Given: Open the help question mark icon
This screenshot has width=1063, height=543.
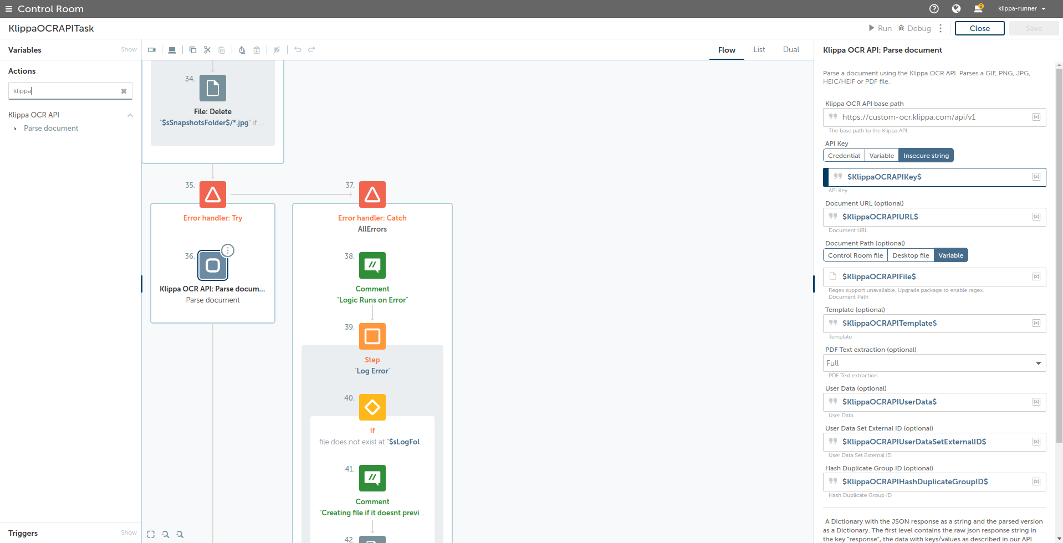Looking at the screenshot, I should (934, 9).
